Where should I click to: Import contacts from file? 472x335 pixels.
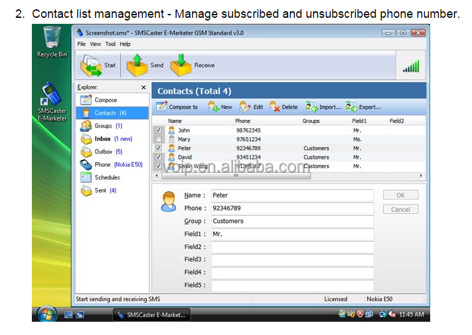click(x=323, y=107)
